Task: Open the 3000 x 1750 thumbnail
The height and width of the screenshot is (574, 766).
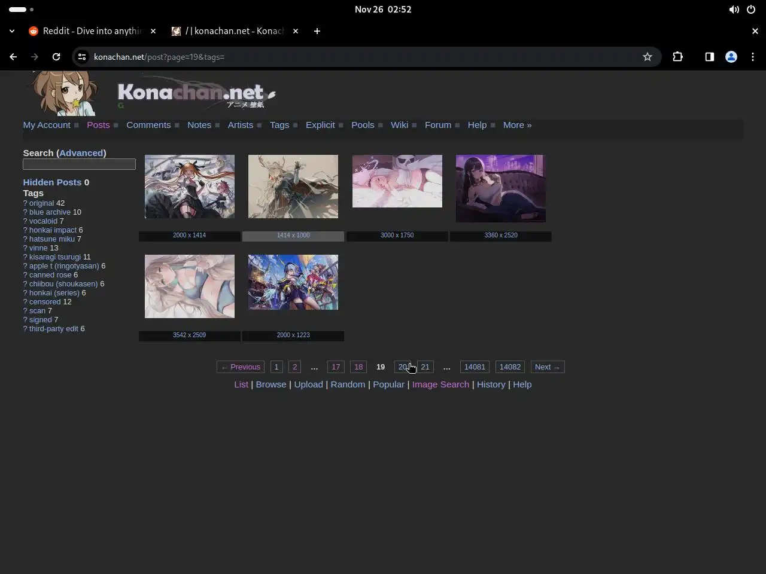Action: pyautogui.click(x=397, y=181)
